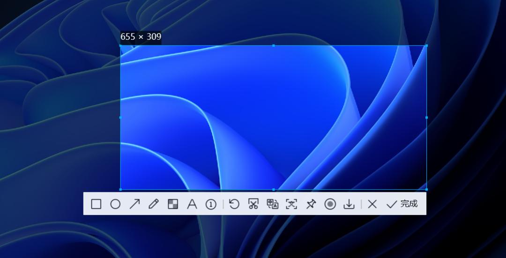506x258 pixels.
Task: Select the text 'A' tool
Action: point(192,204)
